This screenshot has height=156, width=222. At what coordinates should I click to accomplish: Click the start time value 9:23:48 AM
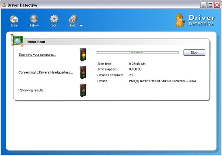137,64
